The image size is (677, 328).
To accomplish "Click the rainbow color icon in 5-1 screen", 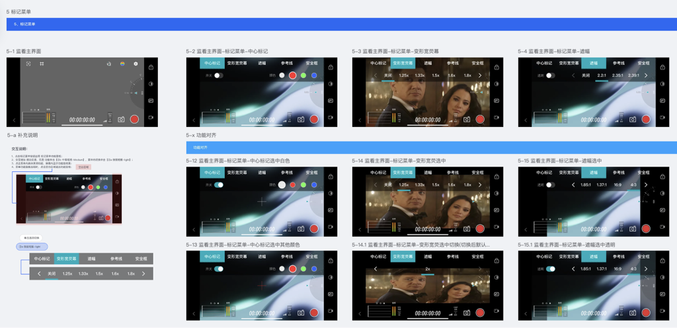I will 122,64.
